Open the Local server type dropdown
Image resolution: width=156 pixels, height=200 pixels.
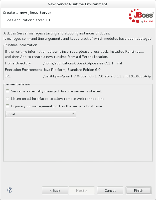(41, 114)
